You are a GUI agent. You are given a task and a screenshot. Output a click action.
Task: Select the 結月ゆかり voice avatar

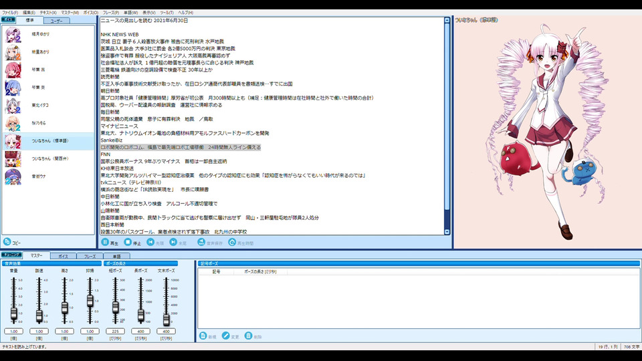(x=13, y=34)
